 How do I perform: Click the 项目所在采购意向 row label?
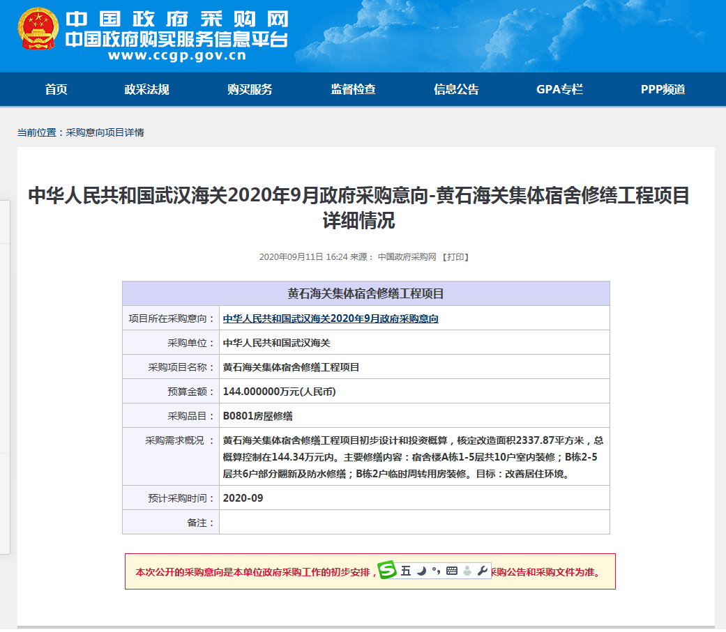pos(172,318)
